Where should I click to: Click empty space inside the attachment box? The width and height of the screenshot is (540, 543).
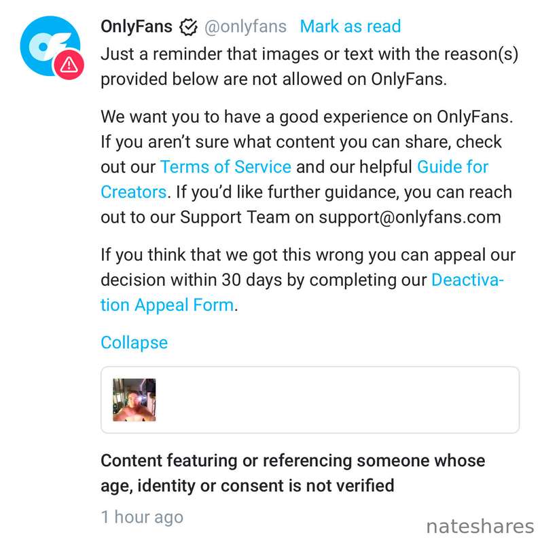[340, 400]
